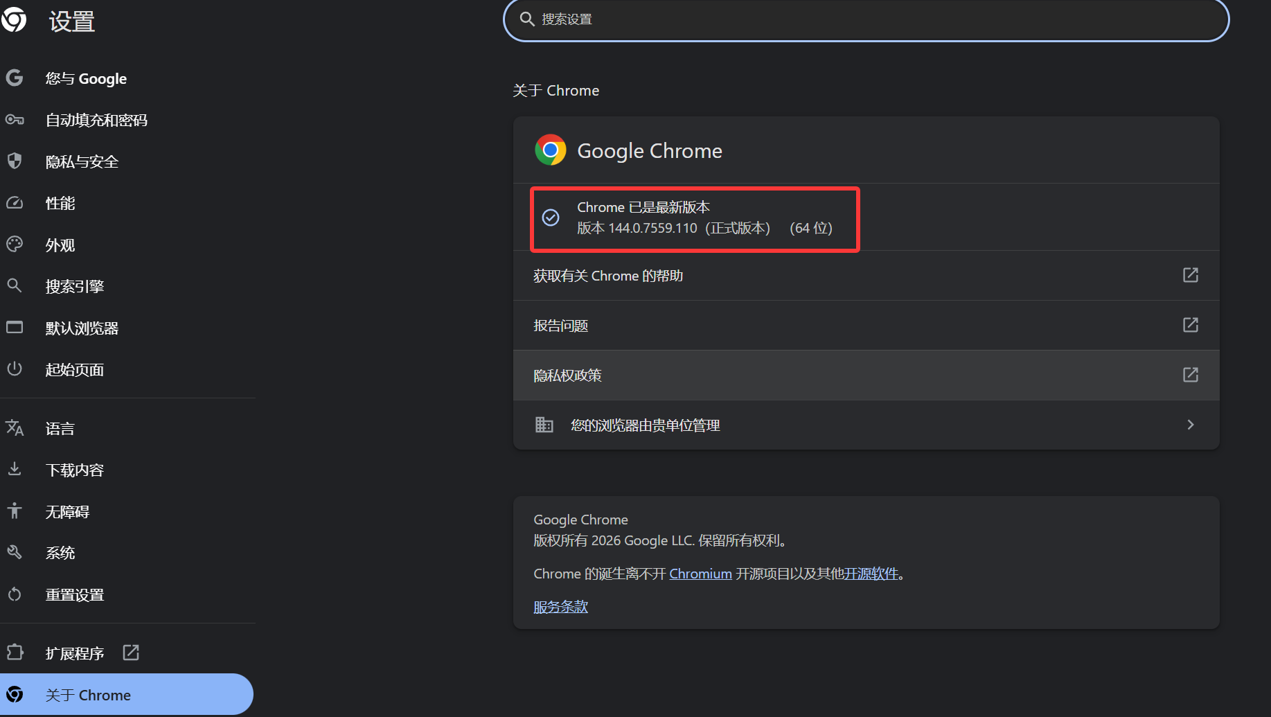Click the shield icon for 隐私与安全
This screenshot has width=1271, height=717.
(x=15, y=161)
